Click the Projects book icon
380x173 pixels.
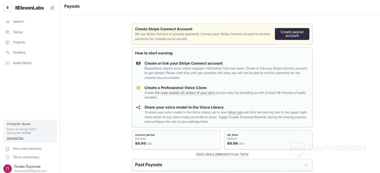click(x=8, y=43)
